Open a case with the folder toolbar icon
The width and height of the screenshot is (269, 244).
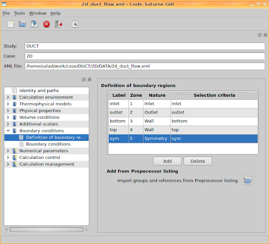[x=22, y=24]
